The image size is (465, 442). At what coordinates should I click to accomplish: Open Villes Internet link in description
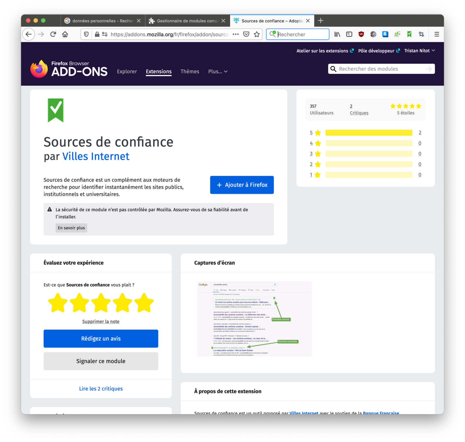304,413
